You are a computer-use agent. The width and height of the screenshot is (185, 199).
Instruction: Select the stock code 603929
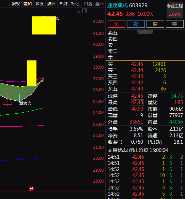[x=138, y=5]
